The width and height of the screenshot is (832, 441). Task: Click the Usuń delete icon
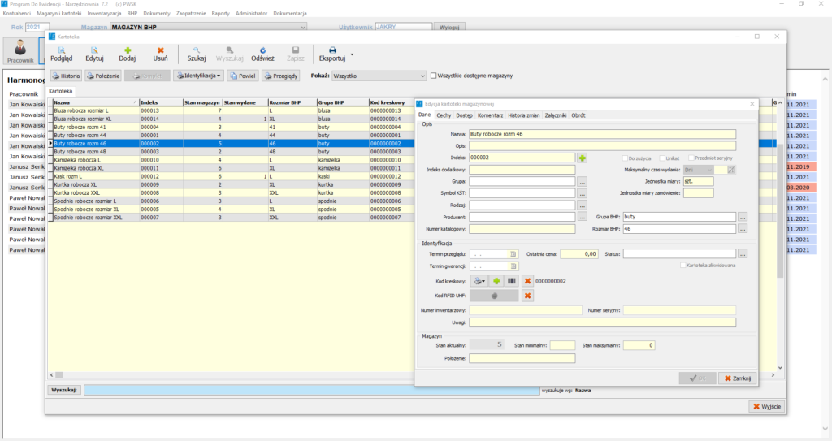160,50
